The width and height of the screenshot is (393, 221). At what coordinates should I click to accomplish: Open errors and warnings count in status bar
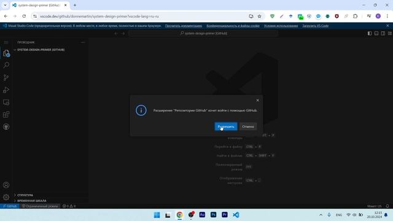click(x=69, y=206)
